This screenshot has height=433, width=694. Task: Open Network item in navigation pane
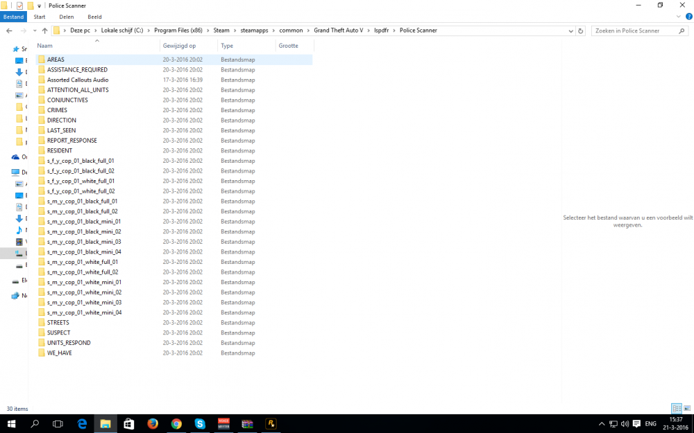coord(19,296)
